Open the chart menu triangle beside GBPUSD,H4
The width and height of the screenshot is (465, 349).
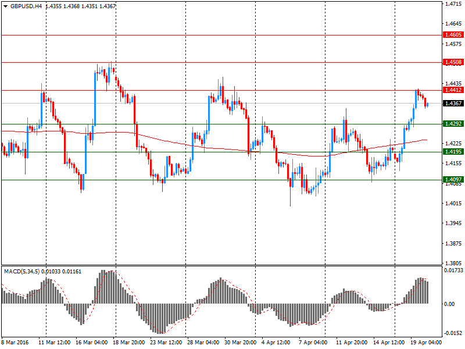click(x=6, y=6)
